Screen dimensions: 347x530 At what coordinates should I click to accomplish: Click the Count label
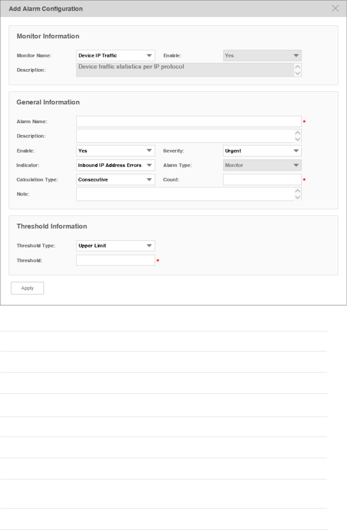pos(171,179)
